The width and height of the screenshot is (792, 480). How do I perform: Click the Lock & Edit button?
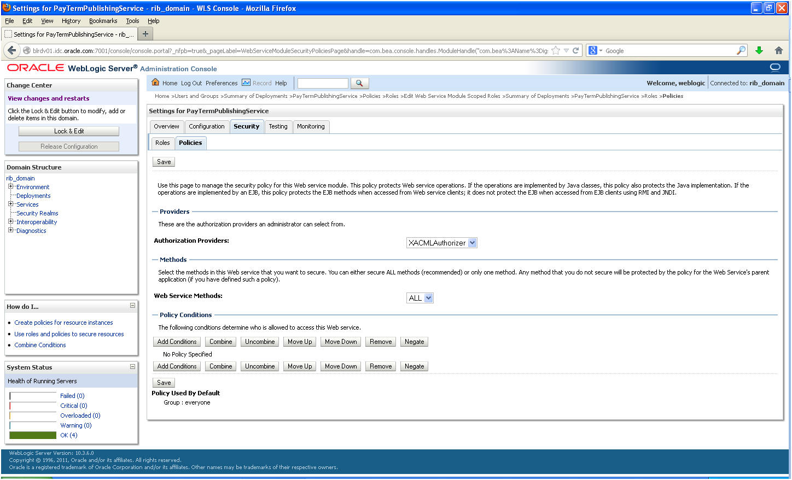[69, 131]
